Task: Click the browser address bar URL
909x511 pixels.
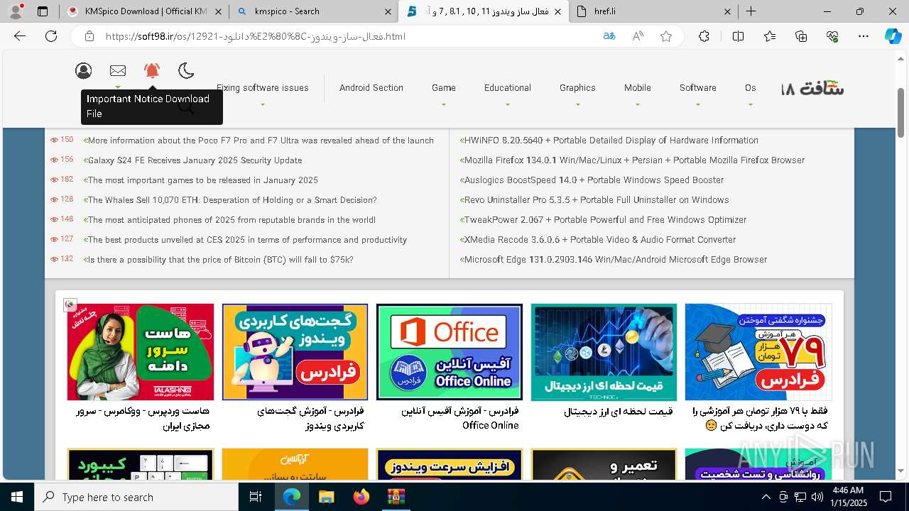Action: tap(255, 36)
